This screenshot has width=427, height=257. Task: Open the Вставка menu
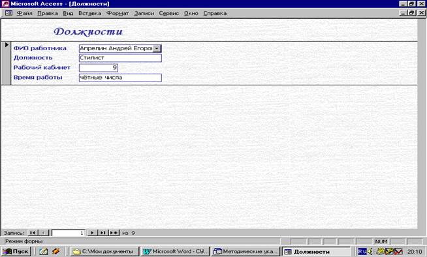pos(89,13)
